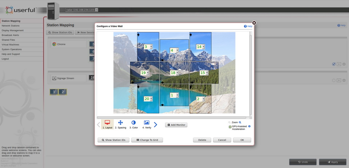Viewport: 349px width, 168px height.
Task: Open station dropdown showing 2
Action: (200, 99)
